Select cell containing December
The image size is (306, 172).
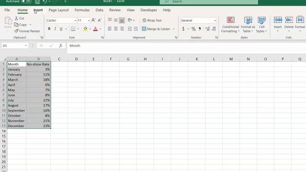pyautogui.click(x=17, y=126)
